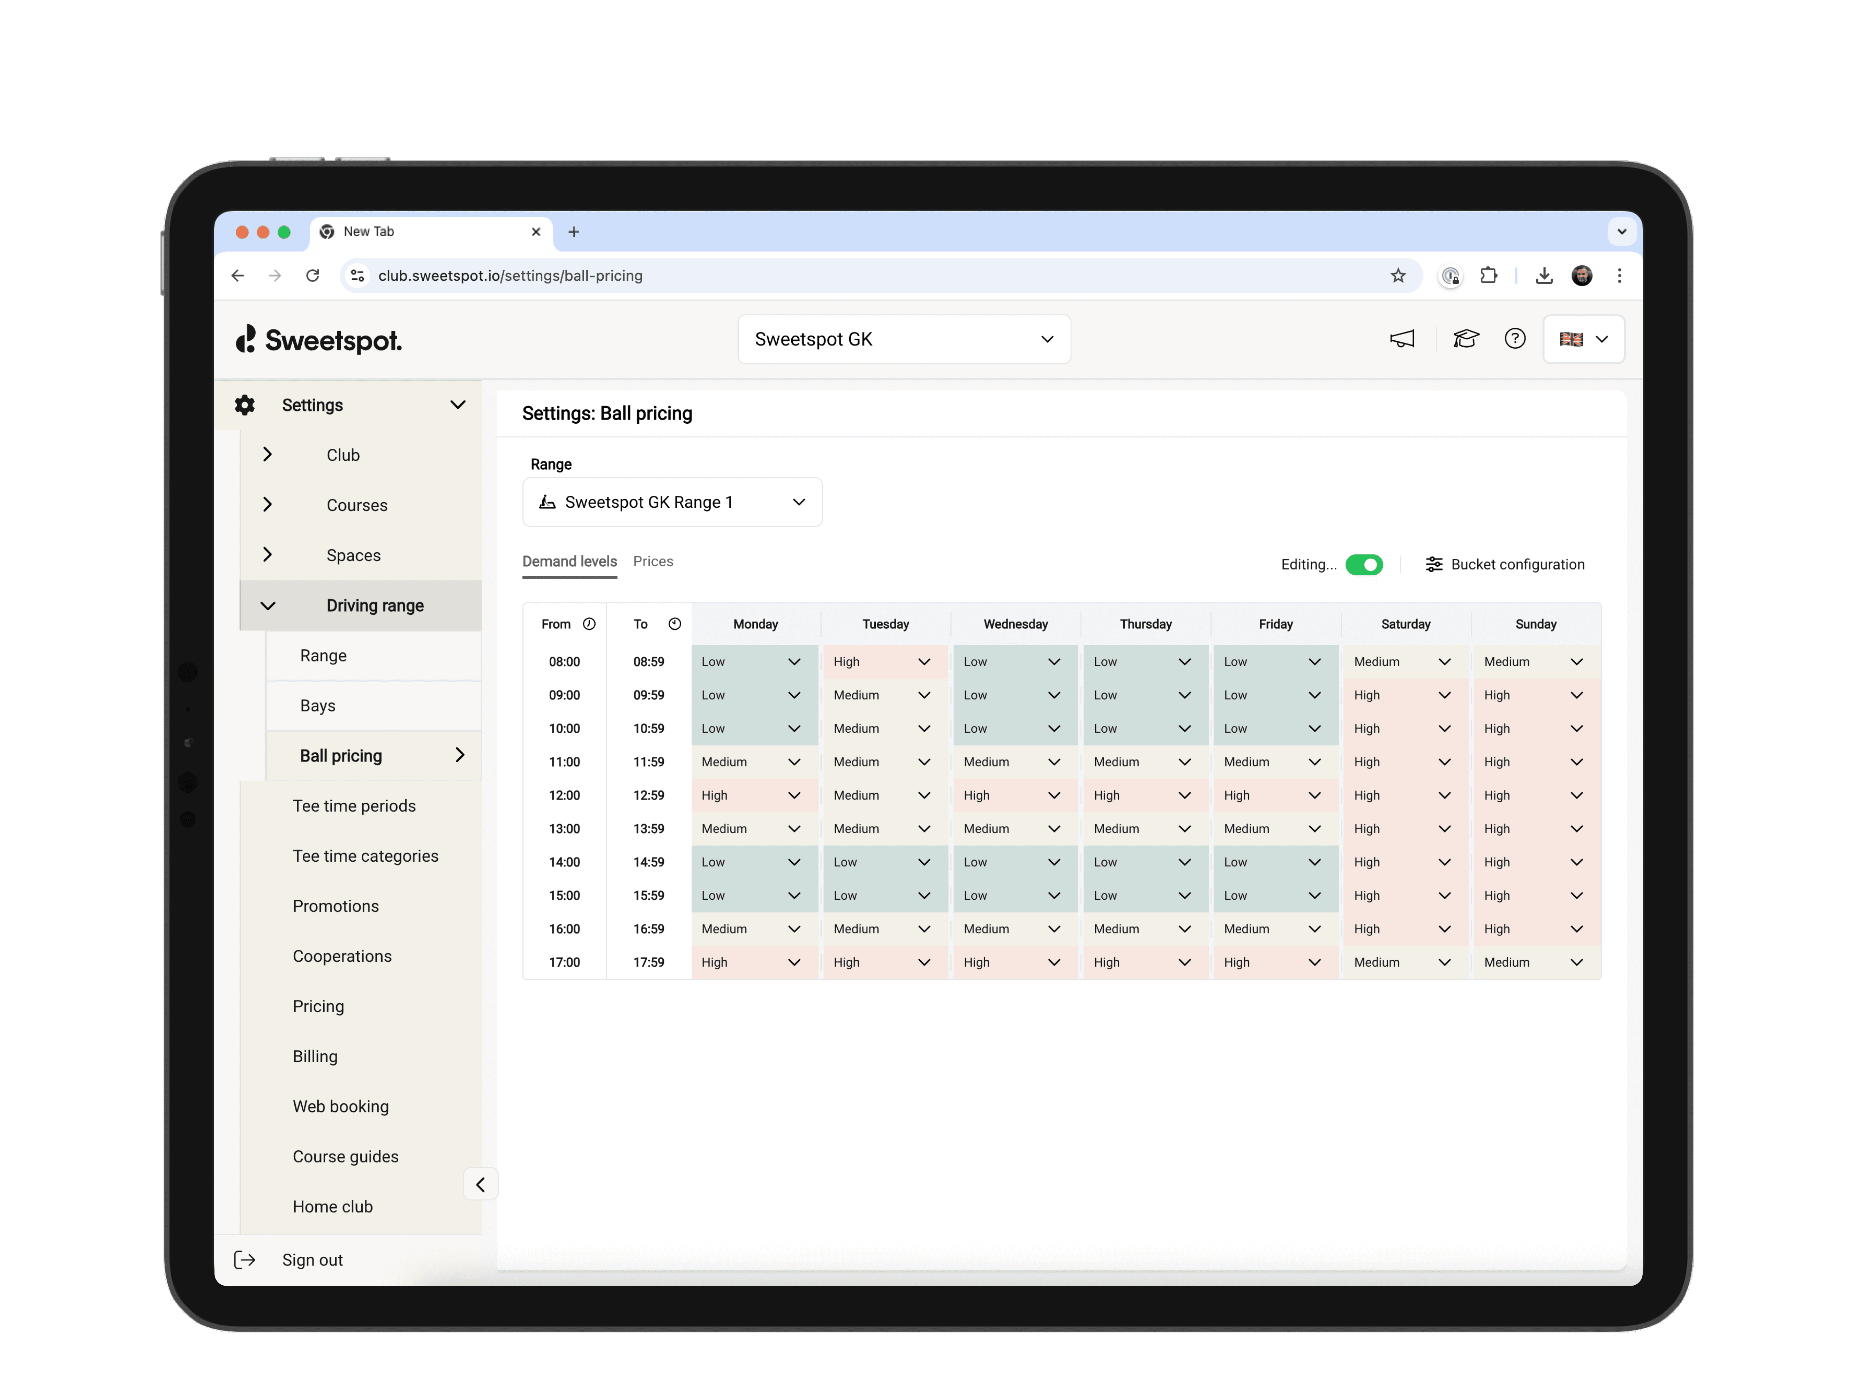Click the help question mark icon

coord(1514,339)
